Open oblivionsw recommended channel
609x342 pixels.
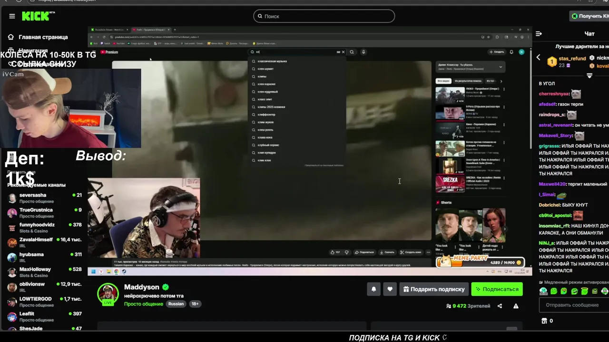pos(44,287)
